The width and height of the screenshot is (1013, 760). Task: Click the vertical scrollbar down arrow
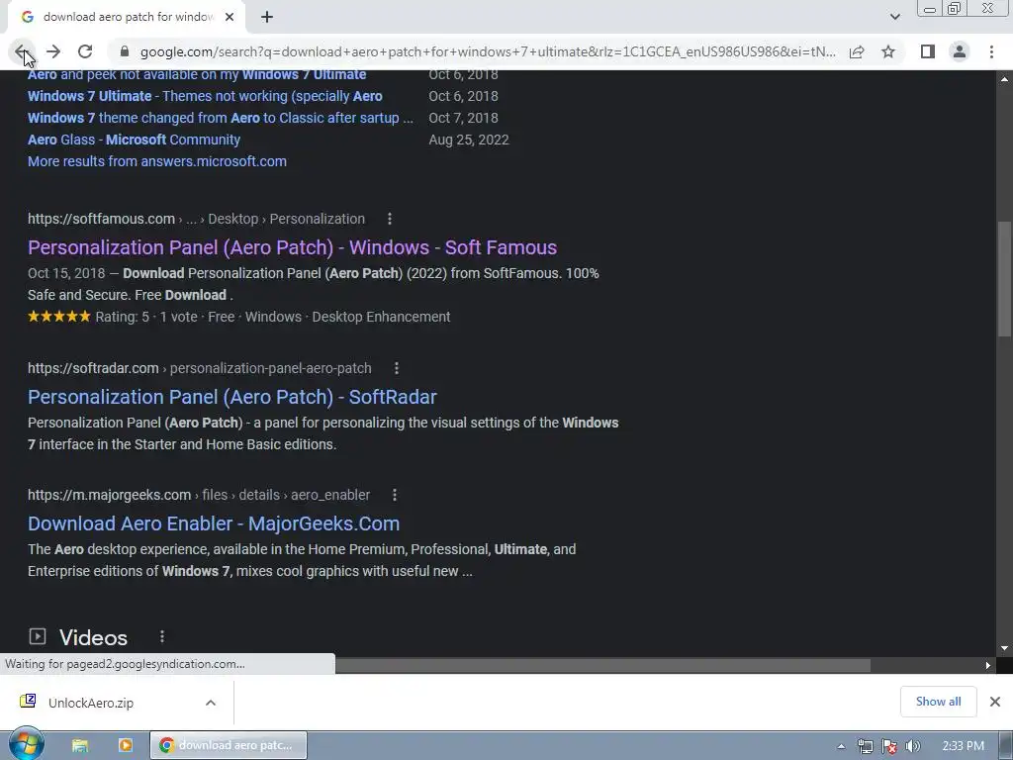coord(1004,648)
